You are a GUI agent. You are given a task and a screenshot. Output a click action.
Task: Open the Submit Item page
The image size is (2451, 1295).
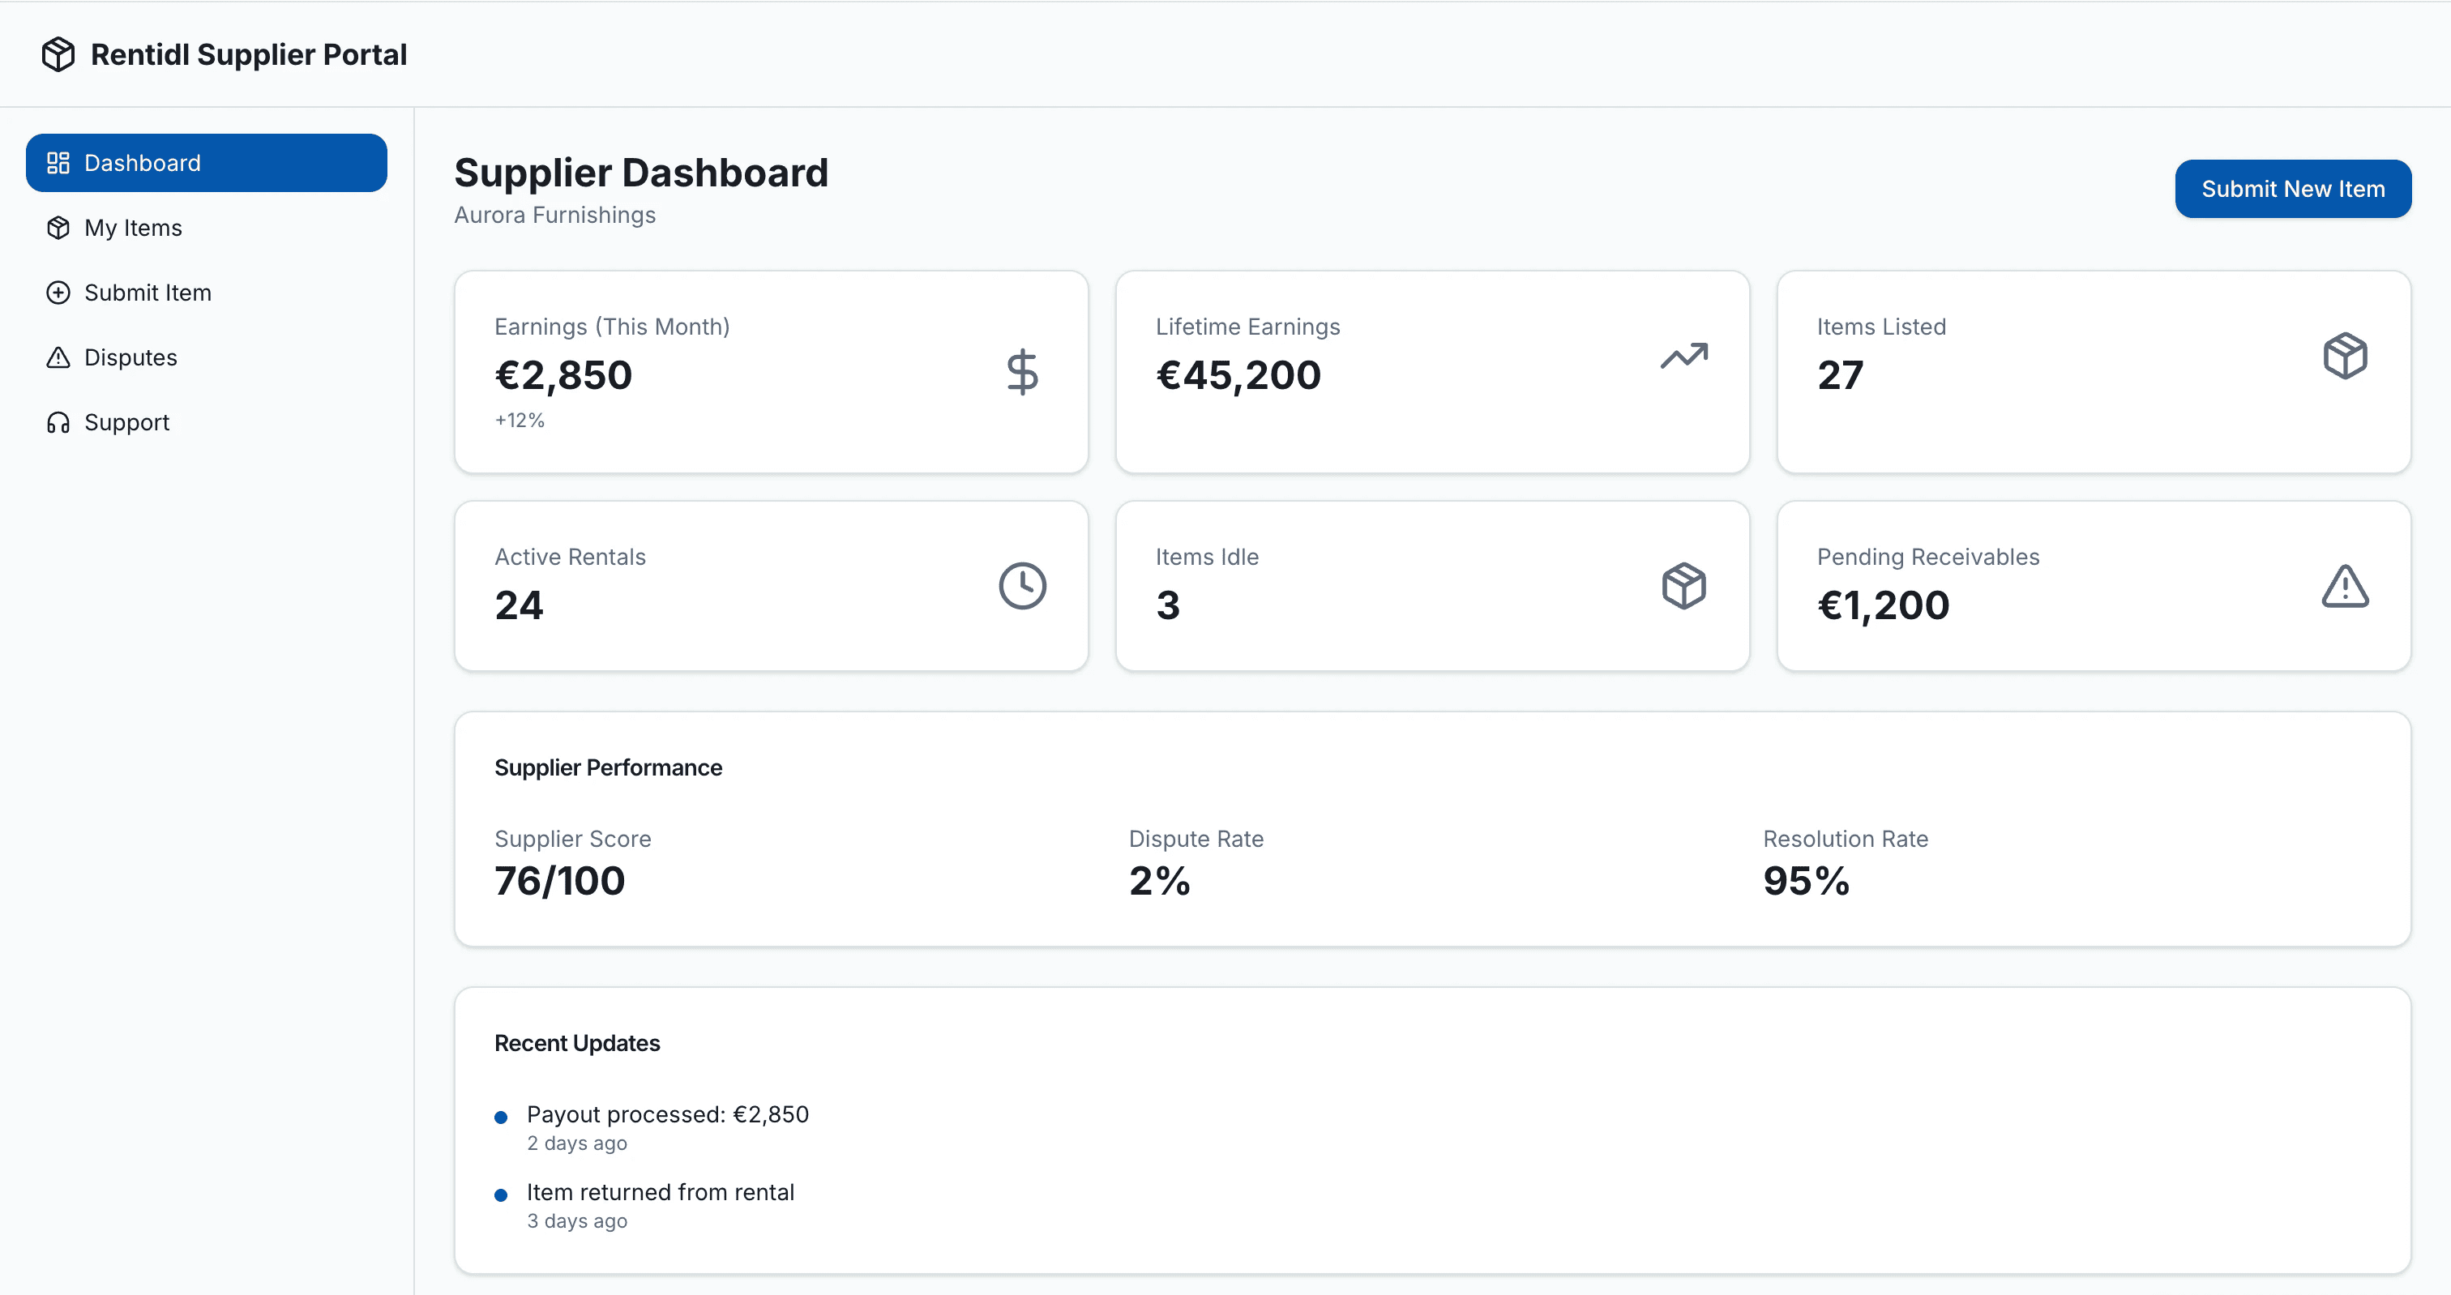point(148,293)
